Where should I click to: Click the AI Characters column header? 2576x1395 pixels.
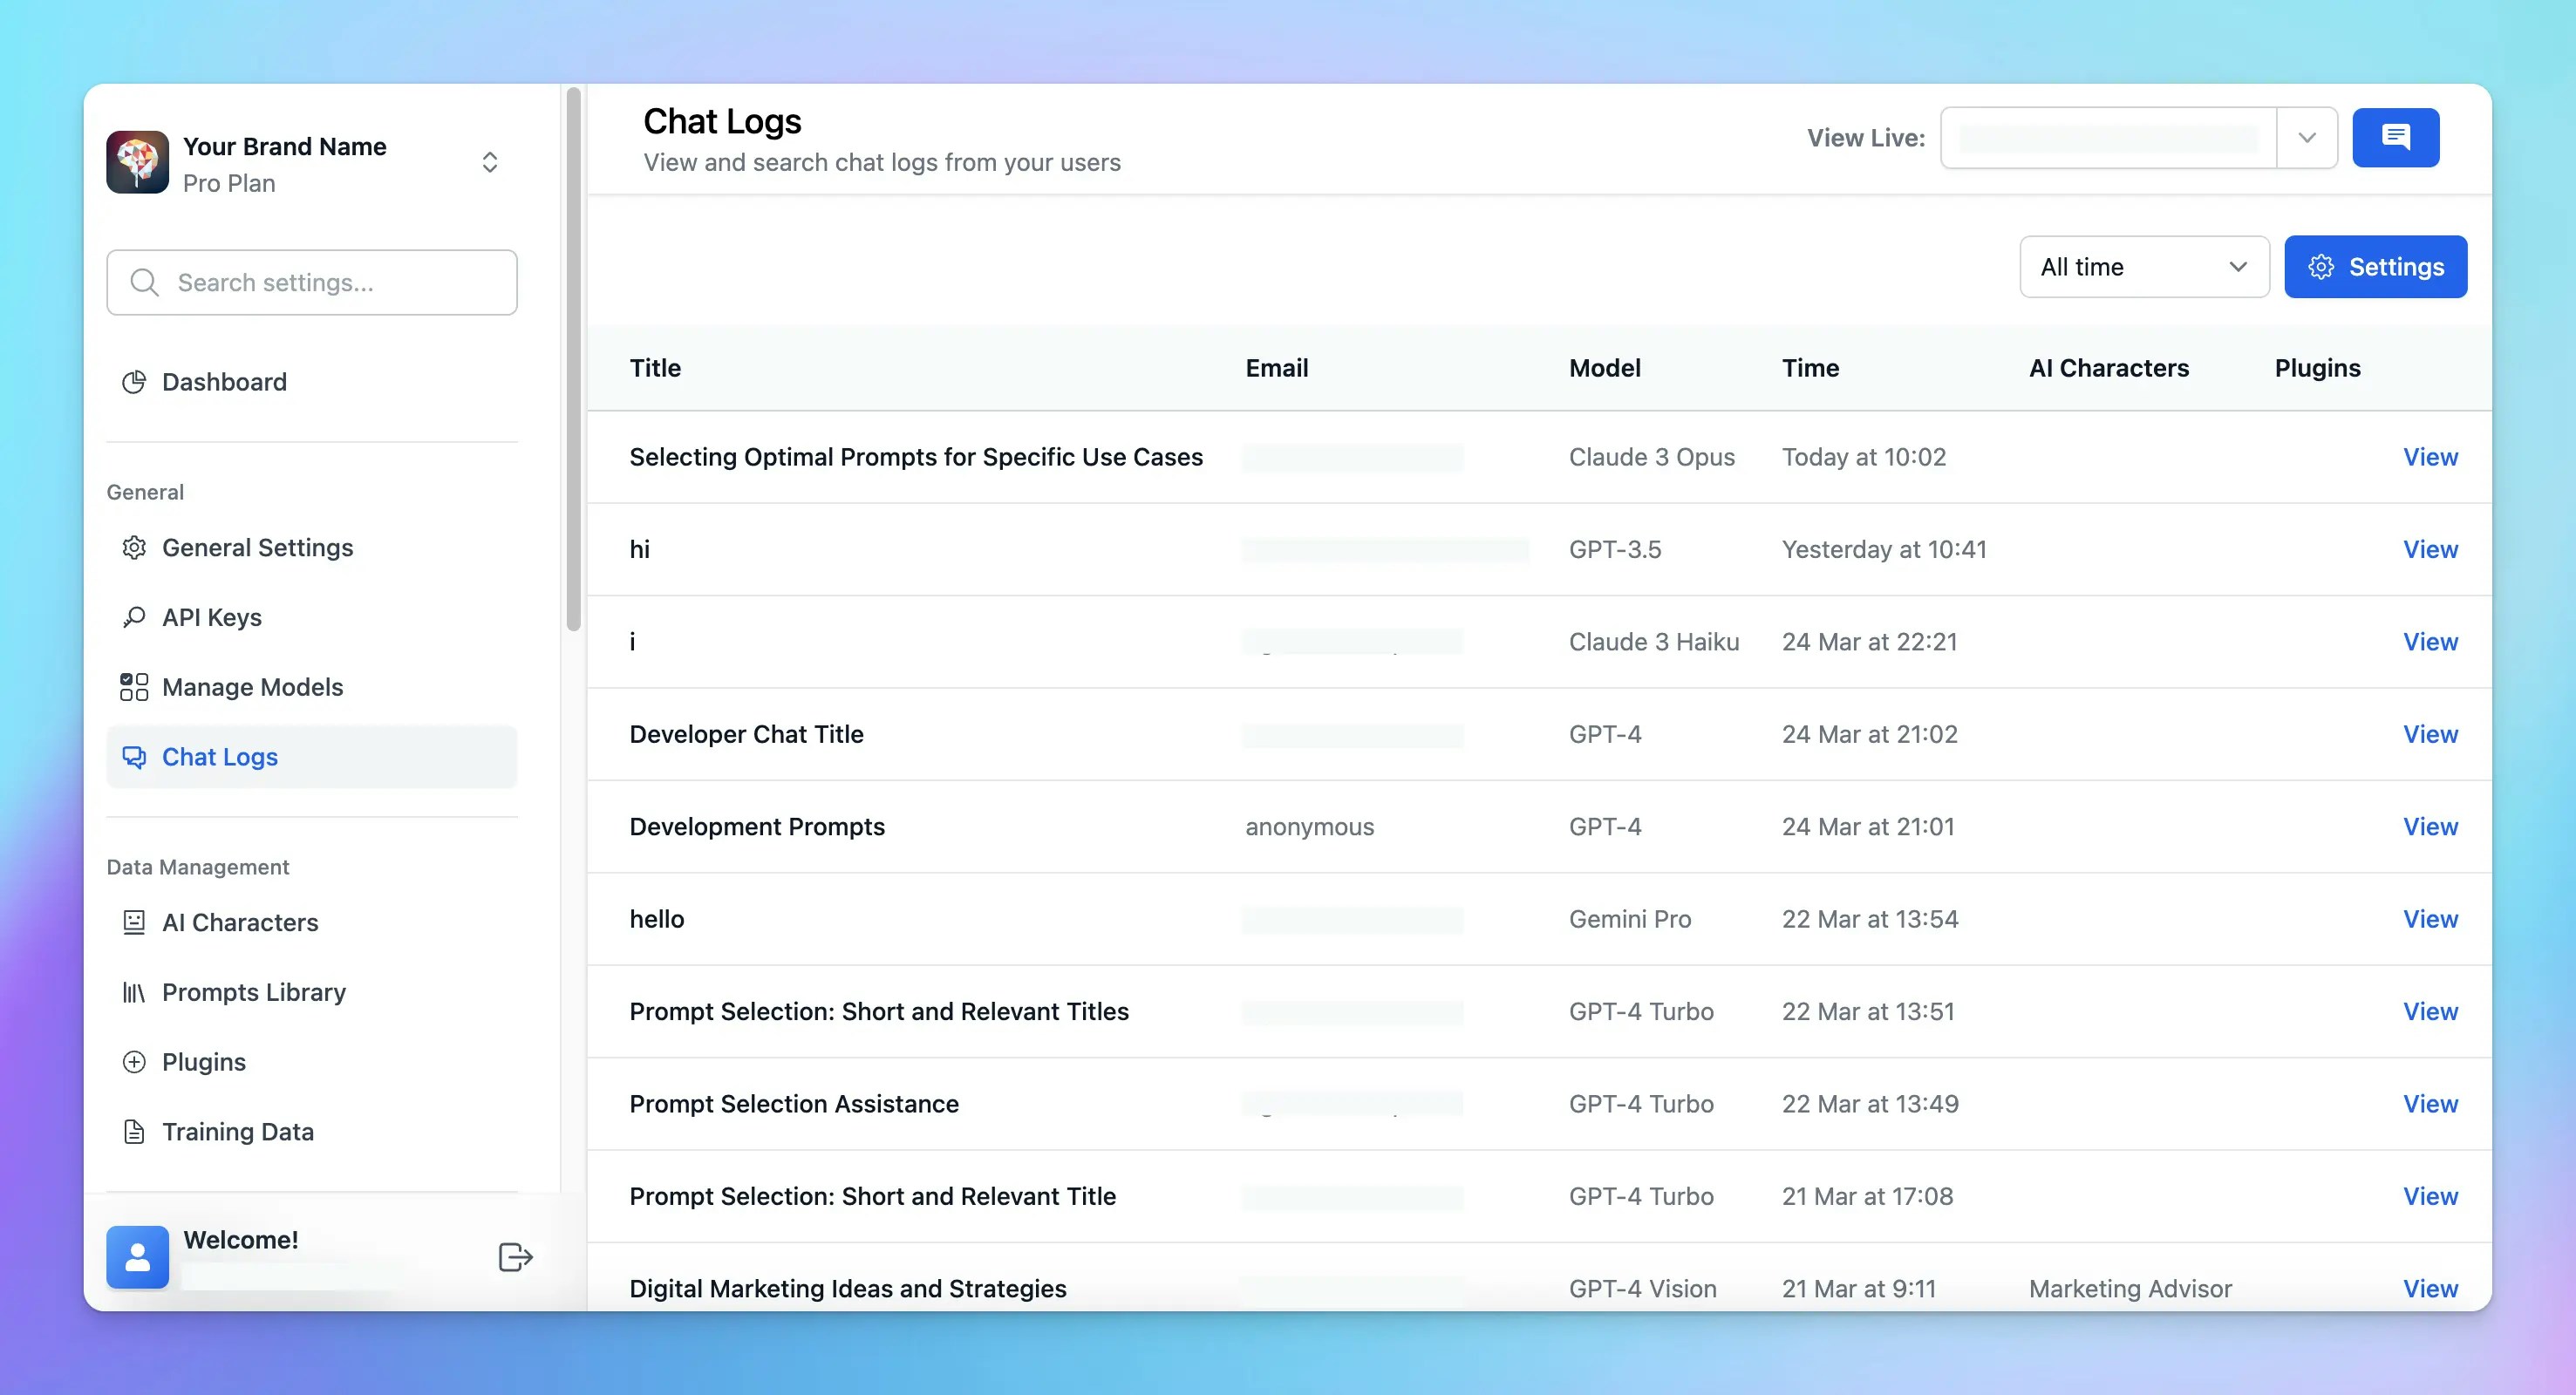point(2109,368)
